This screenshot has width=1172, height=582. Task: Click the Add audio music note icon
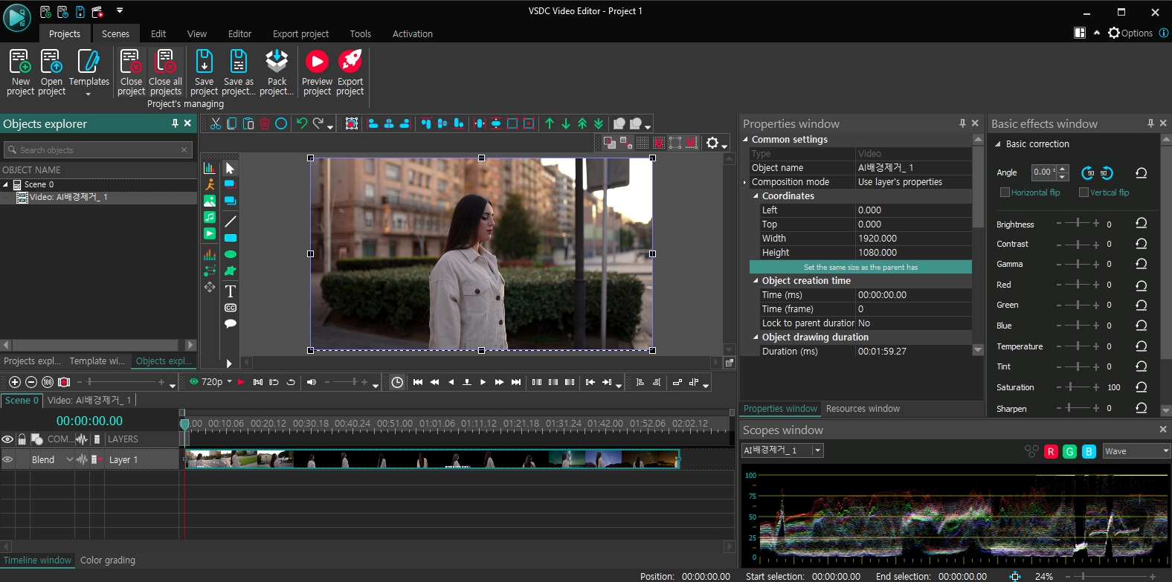point(210,217)
